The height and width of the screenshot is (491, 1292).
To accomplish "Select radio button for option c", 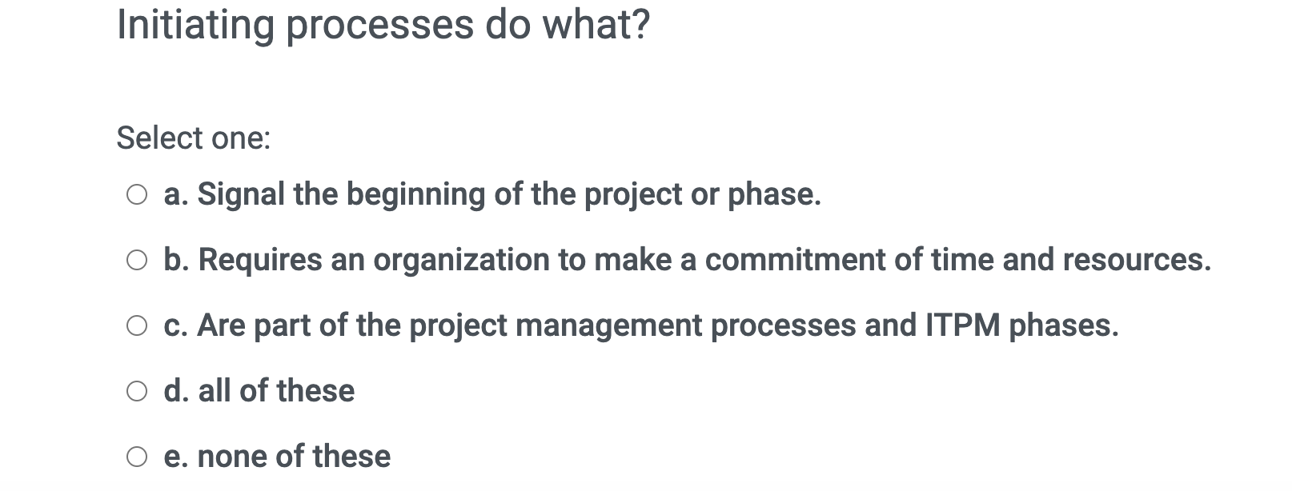I will point(138,324).
